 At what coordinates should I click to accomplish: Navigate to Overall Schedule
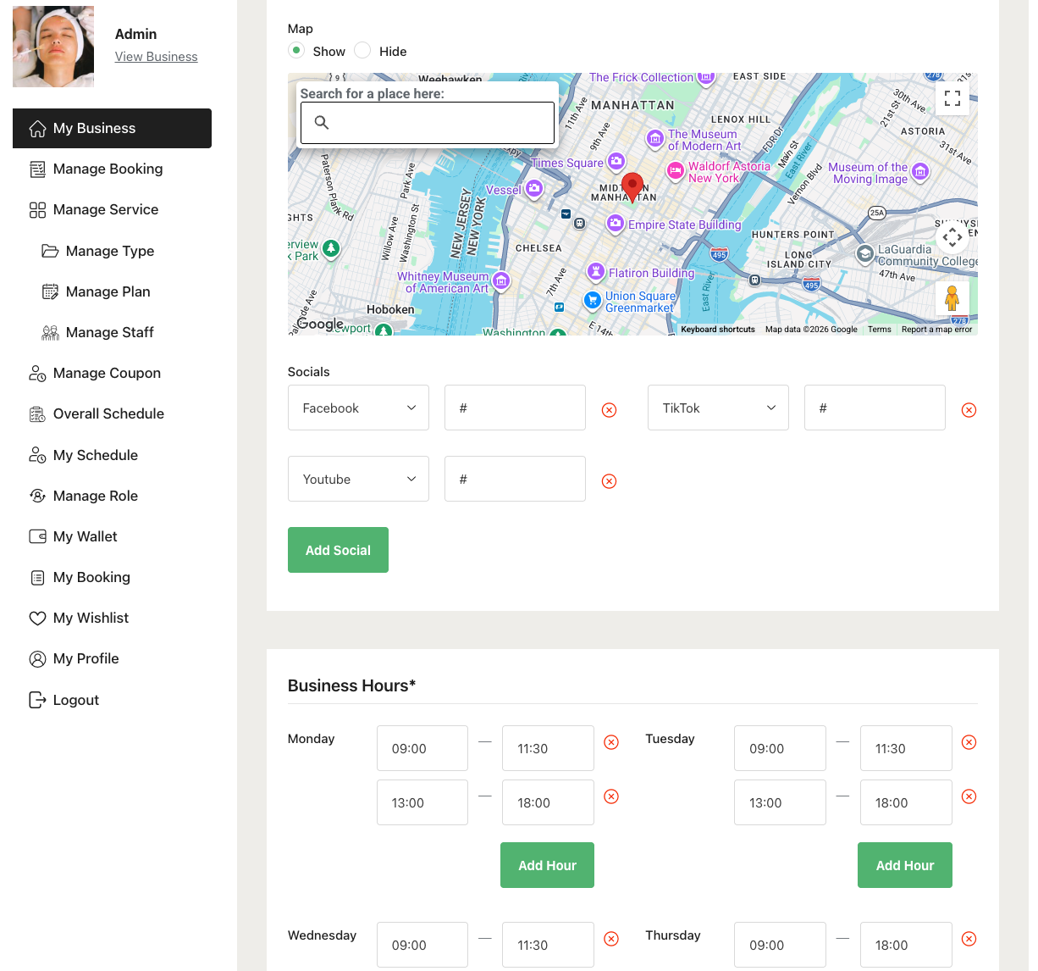(x=112, y=414)
